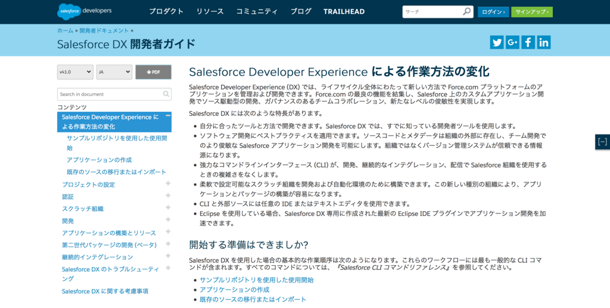Open sidebar 開発 page
Viewport: 610px width, 308px height.
tap(68, 221)
